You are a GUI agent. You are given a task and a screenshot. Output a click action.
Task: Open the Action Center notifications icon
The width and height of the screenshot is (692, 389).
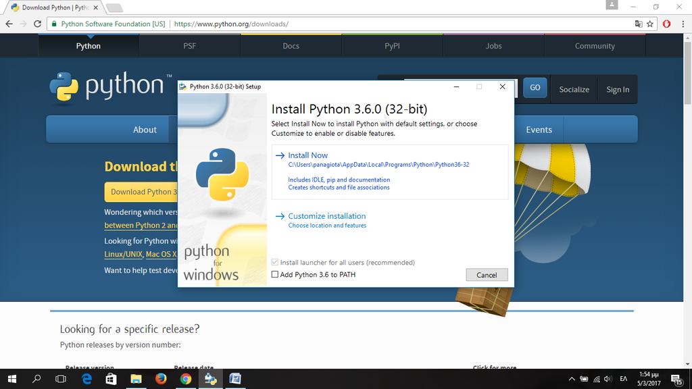[x=676, y=379]
